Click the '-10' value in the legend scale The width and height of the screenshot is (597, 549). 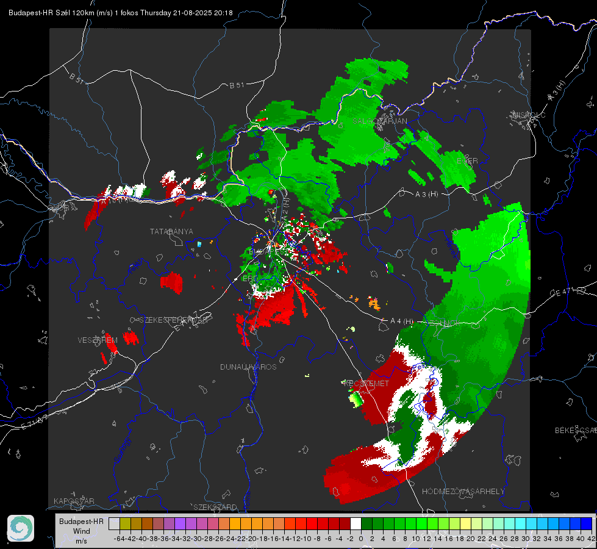(x=307, y=539)
